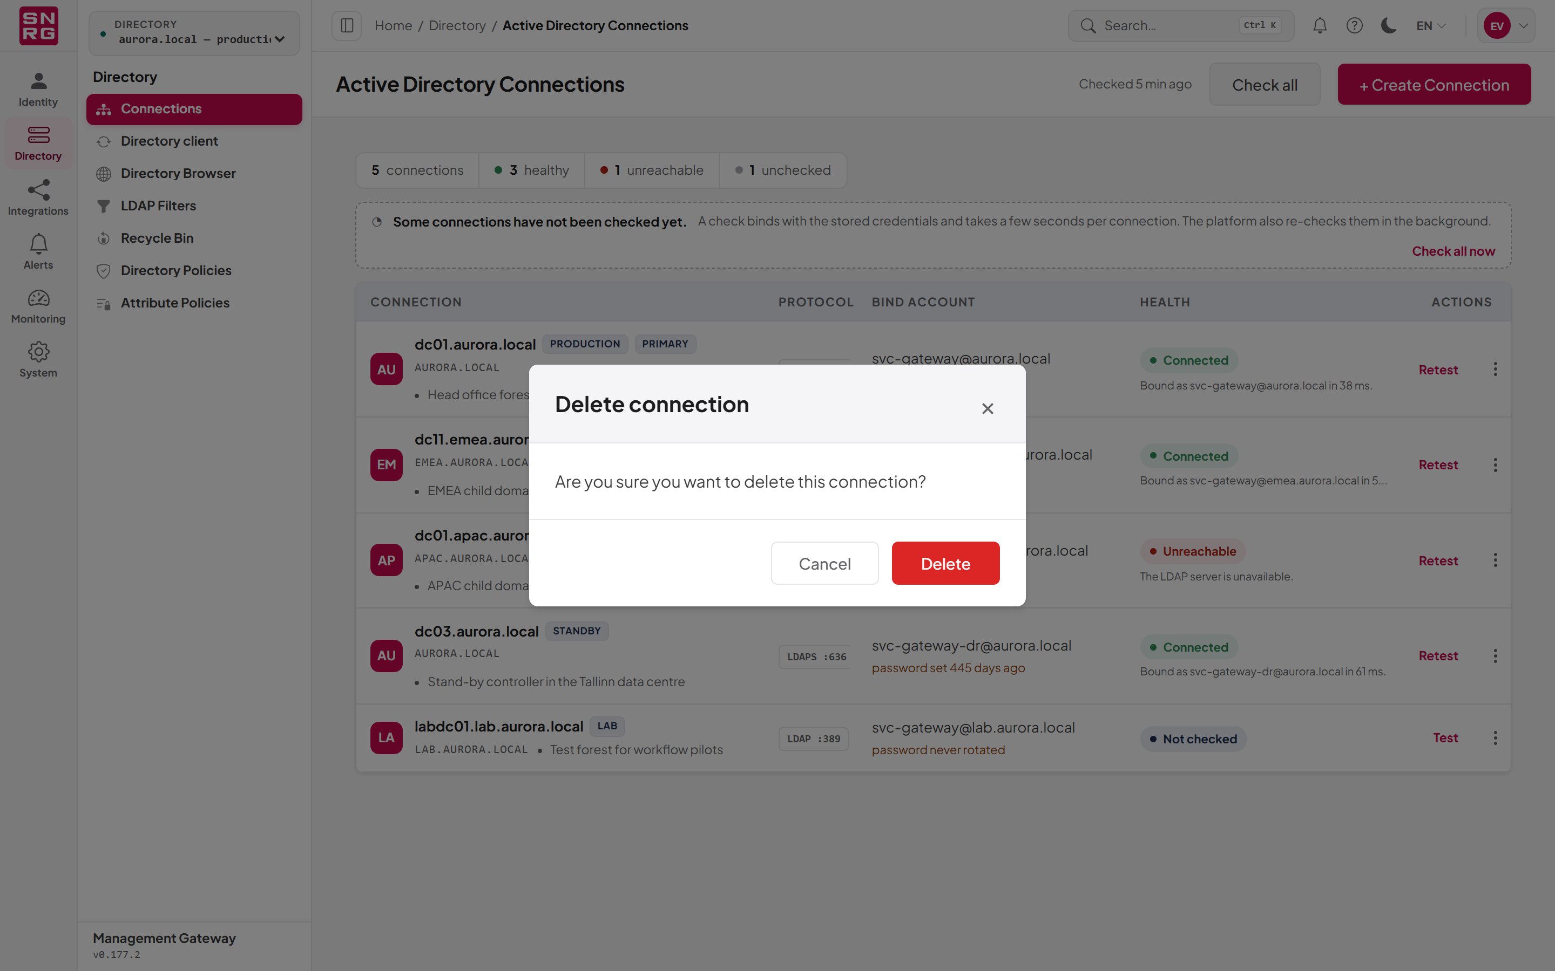Click the SNRG logo icon

click(x=38, y=26)
